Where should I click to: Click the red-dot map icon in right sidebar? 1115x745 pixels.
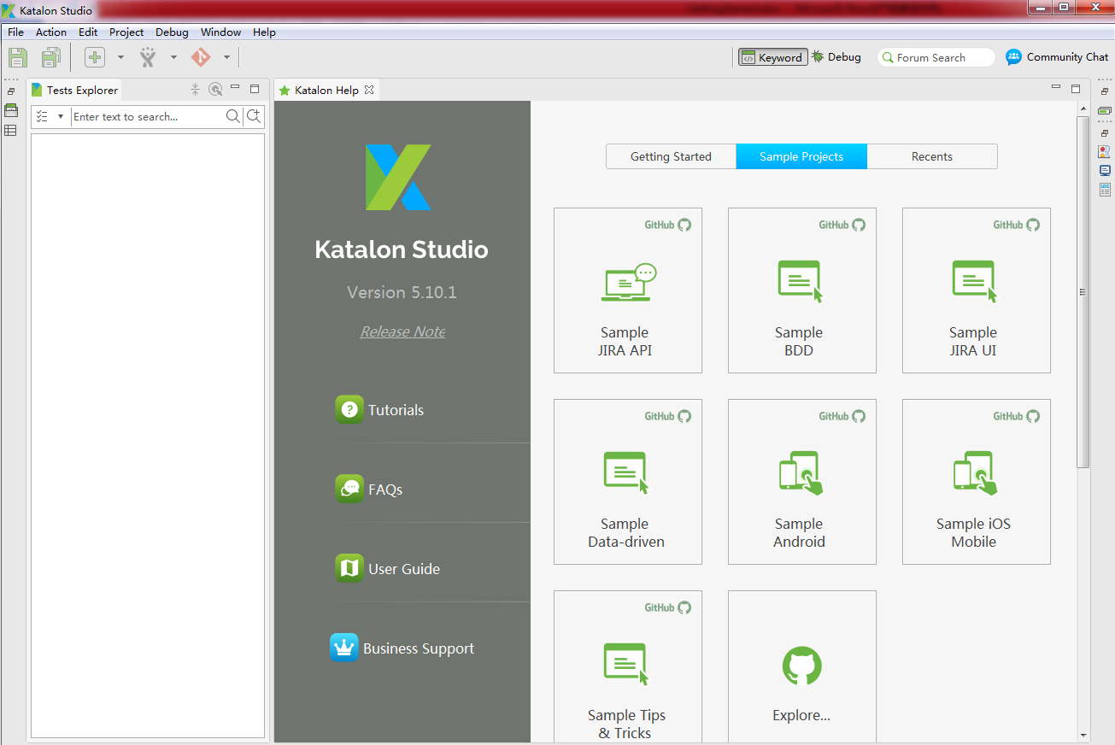[1105, 151]
